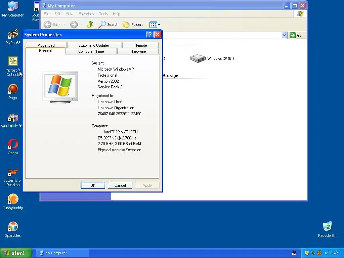
Task: Click the taskbar clock showing 6:38 AM
Action: pos(332,253)
